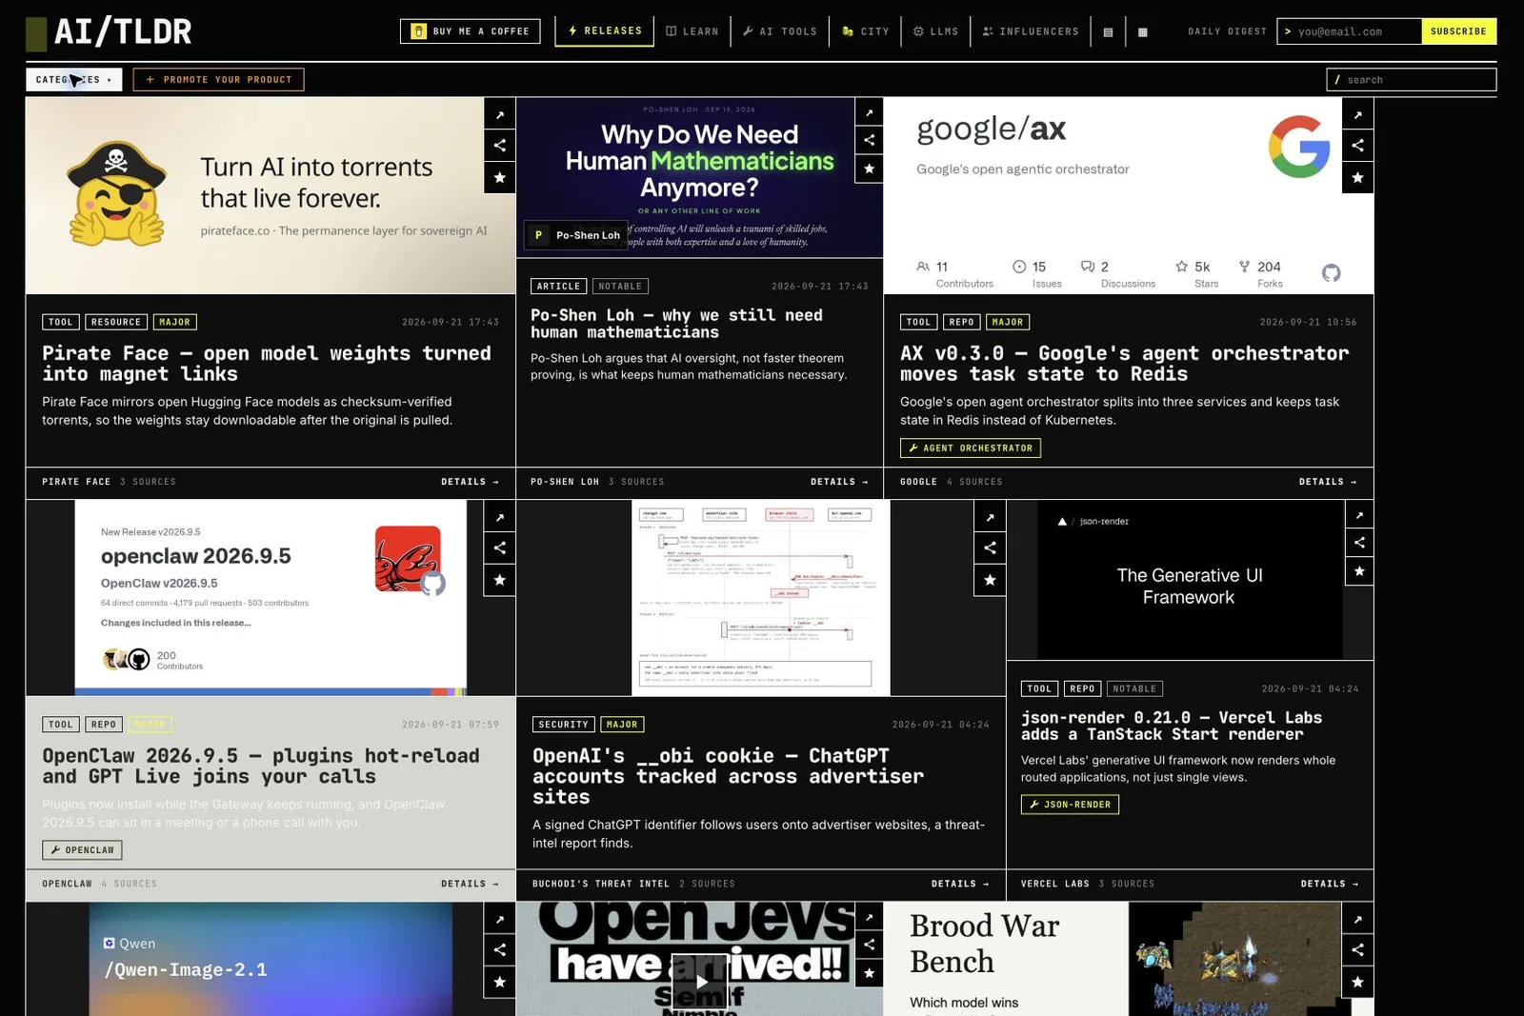
Task: Click the Article tag on Po-Shen Loh card
Action: [x=558, y=287]
